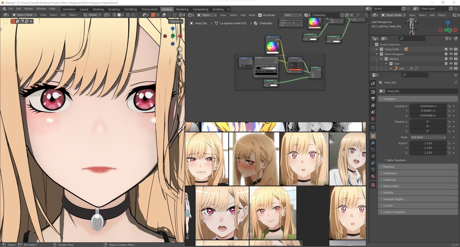Hide Temp Outfit with eye icon
This screenshot has width=460, height=247.
click(x=451, y=49)
